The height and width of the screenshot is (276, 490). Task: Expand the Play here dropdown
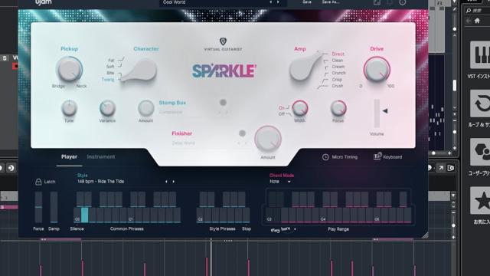pos(295,229)
